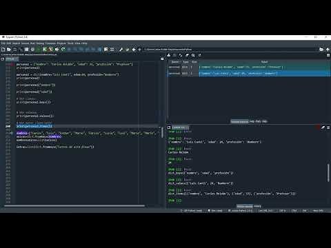This screenshot has width=331, height=248.
Task: Open the IPython console options hamburger menu
Action: click(328, 127)
